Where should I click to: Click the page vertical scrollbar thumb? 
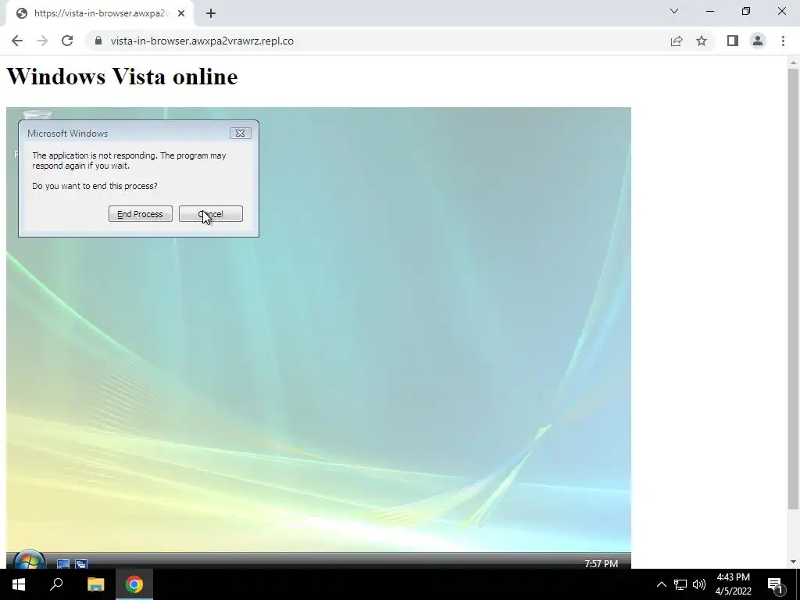coord(793,288)
